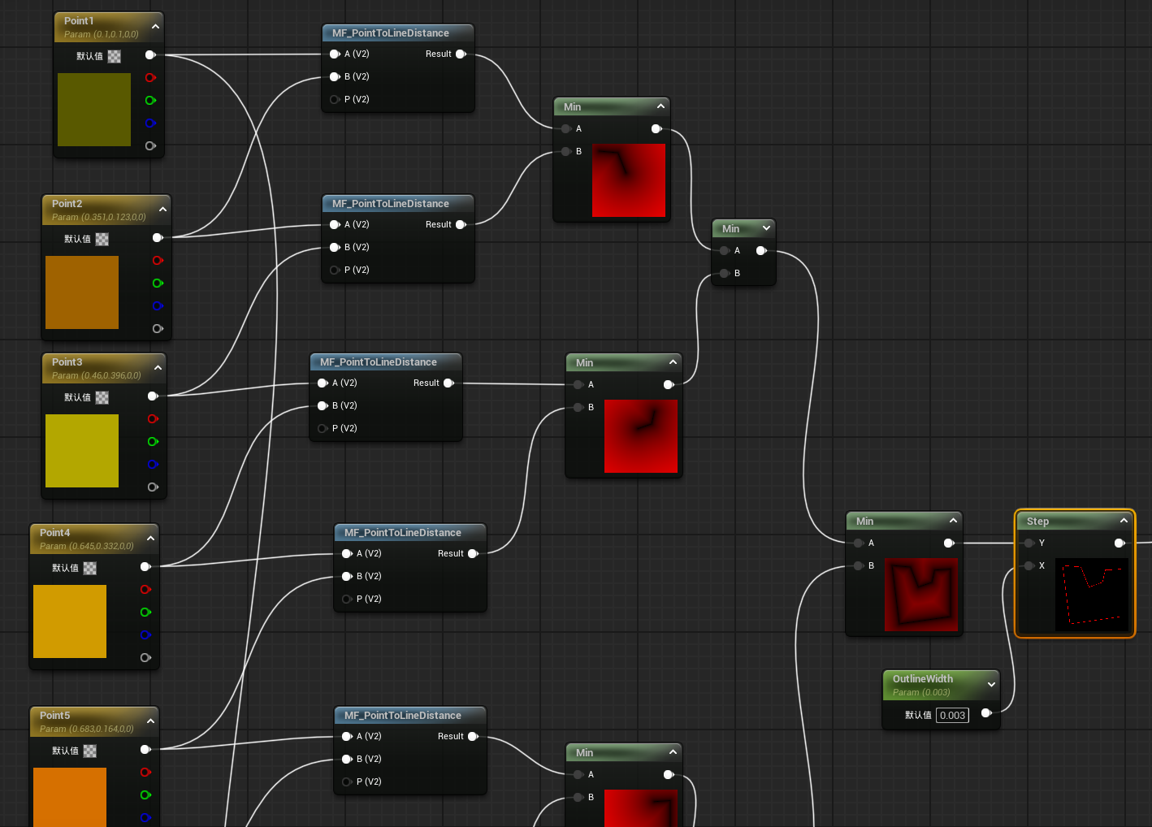This screenshot has width=1152, height=827.
Task: Collapse the Point1 node with its chevron
Action: pos(155,27)
